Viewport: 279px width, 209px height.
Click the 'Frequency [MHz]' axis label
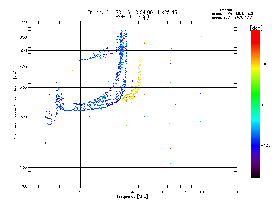(132, 196)
